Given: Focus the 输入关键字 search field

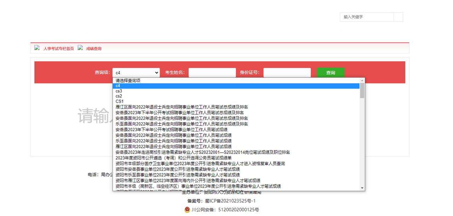Looking at the screenshot, I should point(367,17).
